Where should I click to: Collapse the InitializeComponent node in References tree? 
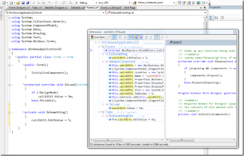pos(103,61)
